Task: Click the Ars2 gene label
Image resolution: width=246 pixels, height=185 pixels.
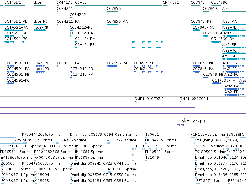Action: pyautogui.click(x=225, y=9)
